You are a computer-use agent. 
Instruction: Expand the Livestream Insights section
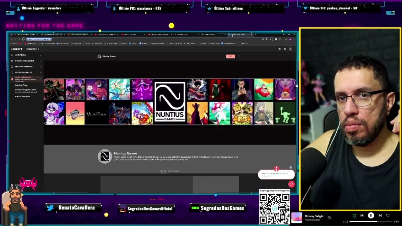[x=41, y=73]
